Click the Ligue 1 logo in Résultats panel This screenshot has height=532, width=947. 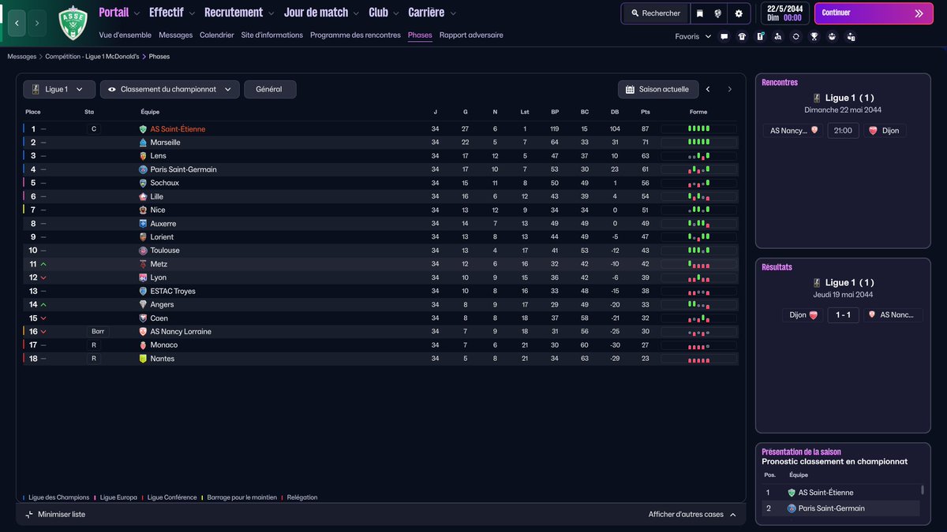pos(818,283)
